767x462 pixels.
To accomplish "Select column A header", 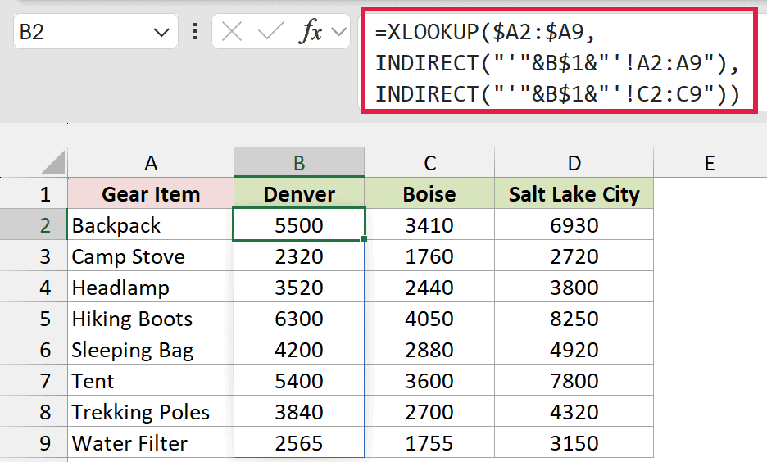I will coord(151,163).
